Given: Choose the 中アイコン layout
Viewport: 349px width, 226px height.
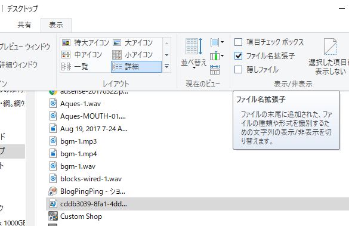Looking at the screenshot, I should point(82,54).
